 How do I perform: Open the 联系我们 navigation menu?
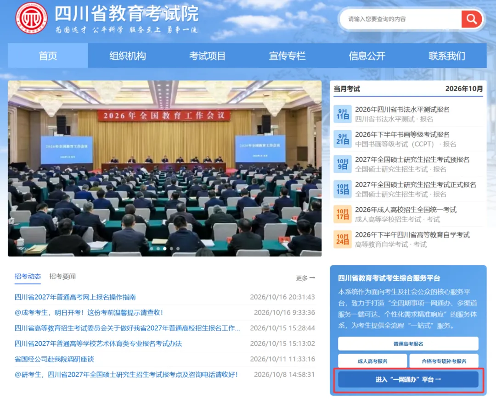point(447,55)
